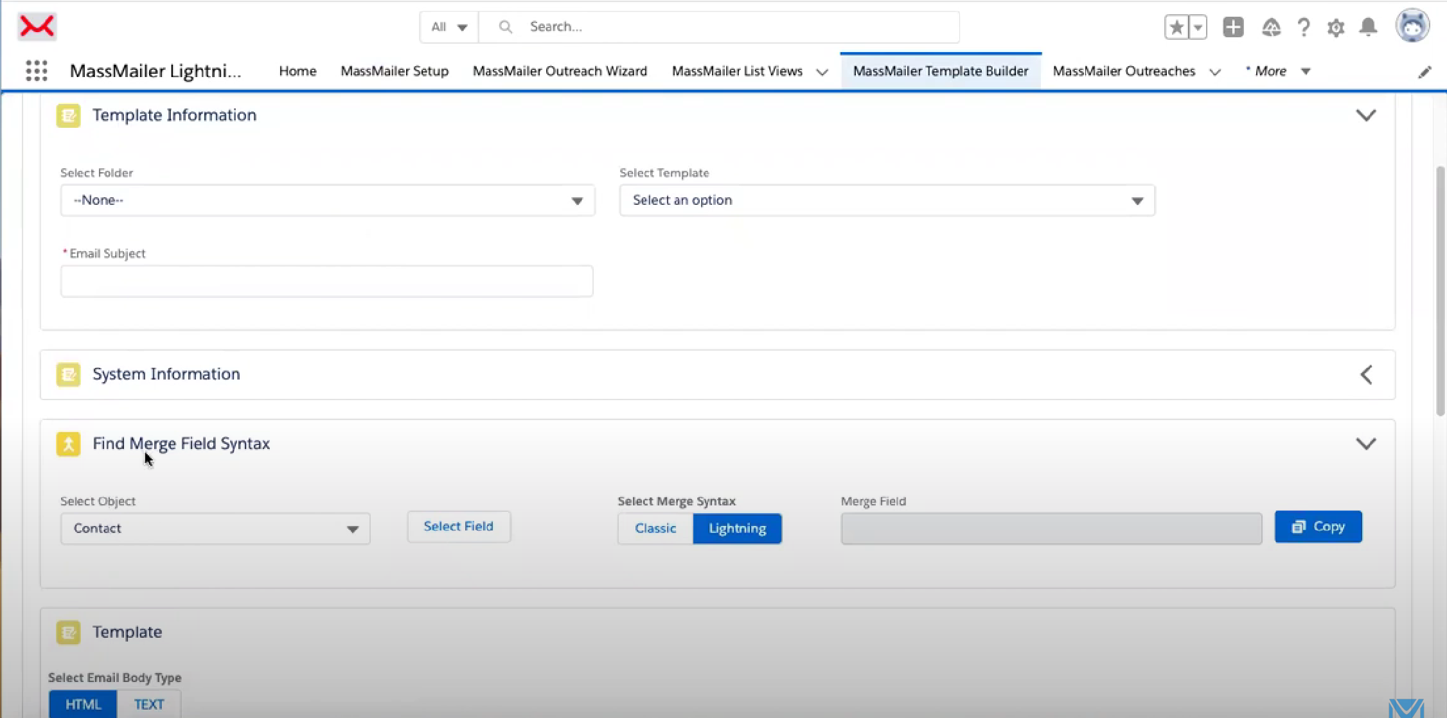Open the More navigation menu

pyautogui.click(x=1277, y=71)
